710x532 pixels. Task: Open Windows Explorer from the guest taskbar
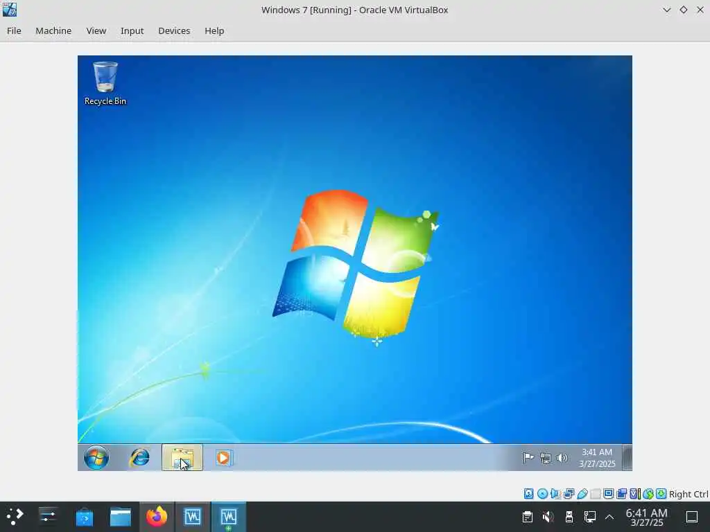click(x=182, y=458)
